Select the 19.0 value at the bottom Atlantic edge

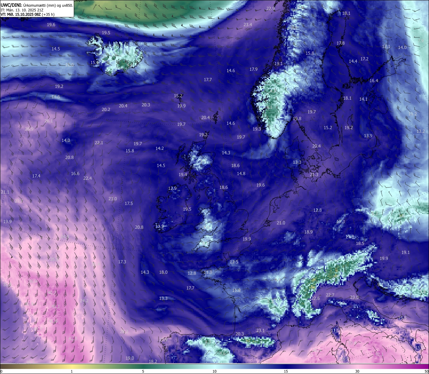[130, 358]
